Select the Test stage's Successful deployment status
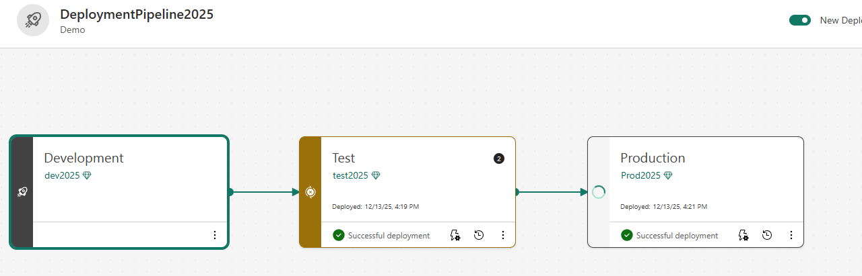The image size is (862, 276). point(381,235)
